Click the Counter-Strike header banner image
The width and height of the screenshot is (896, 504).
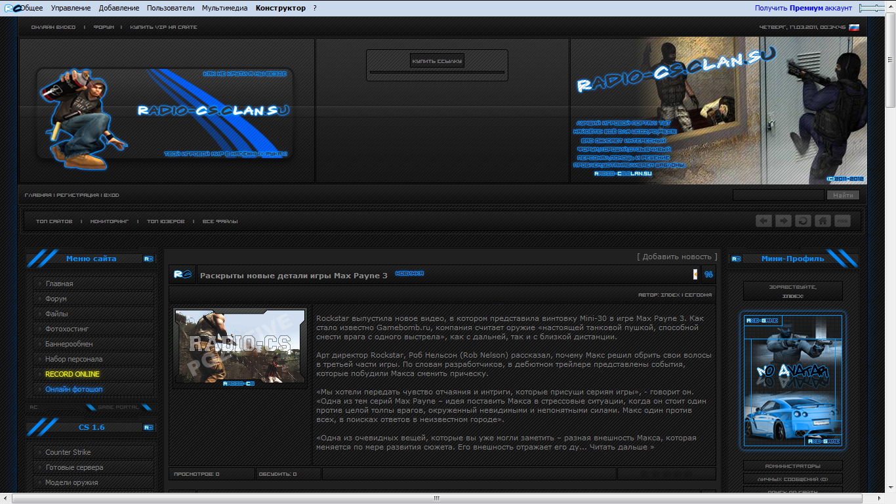pos(719,110)
